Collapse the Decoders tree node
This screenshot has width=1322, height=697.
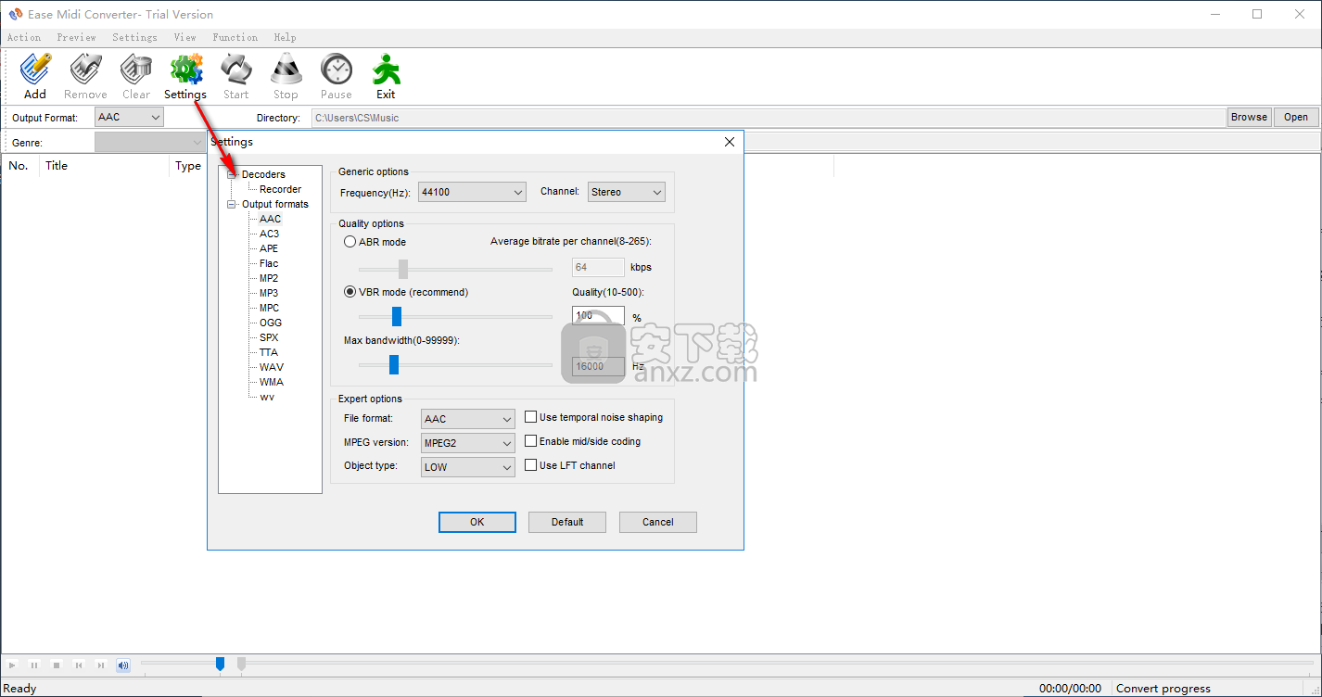click(x=232, y=174)
